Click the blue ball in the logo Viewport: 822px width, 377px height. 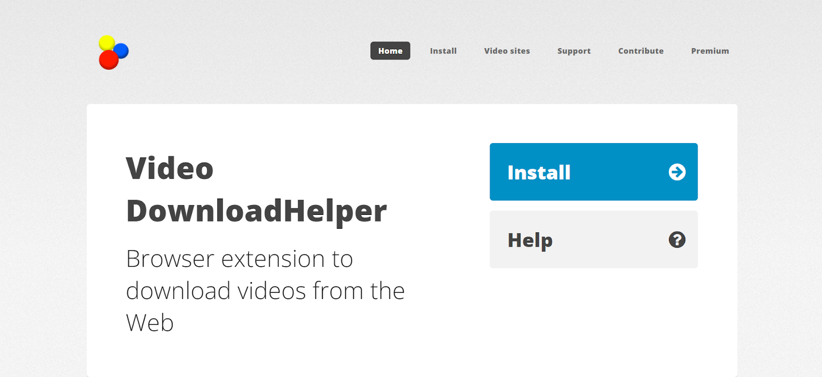point(122,51)
